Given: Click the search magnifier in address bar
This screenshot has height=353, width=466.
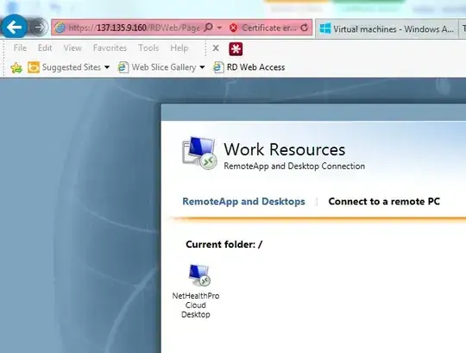Looking at the screenshot, I should pos(209,28).
